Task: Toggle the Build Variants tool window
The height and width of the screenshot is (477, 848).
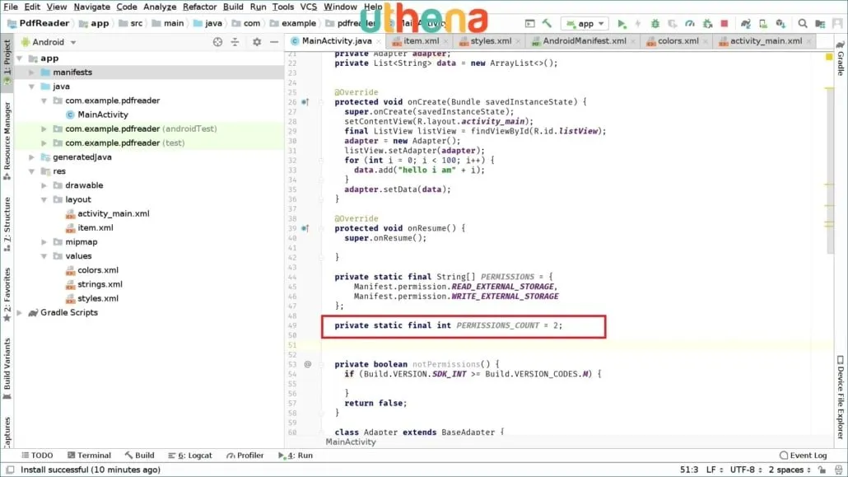Action: pos(7,369)
